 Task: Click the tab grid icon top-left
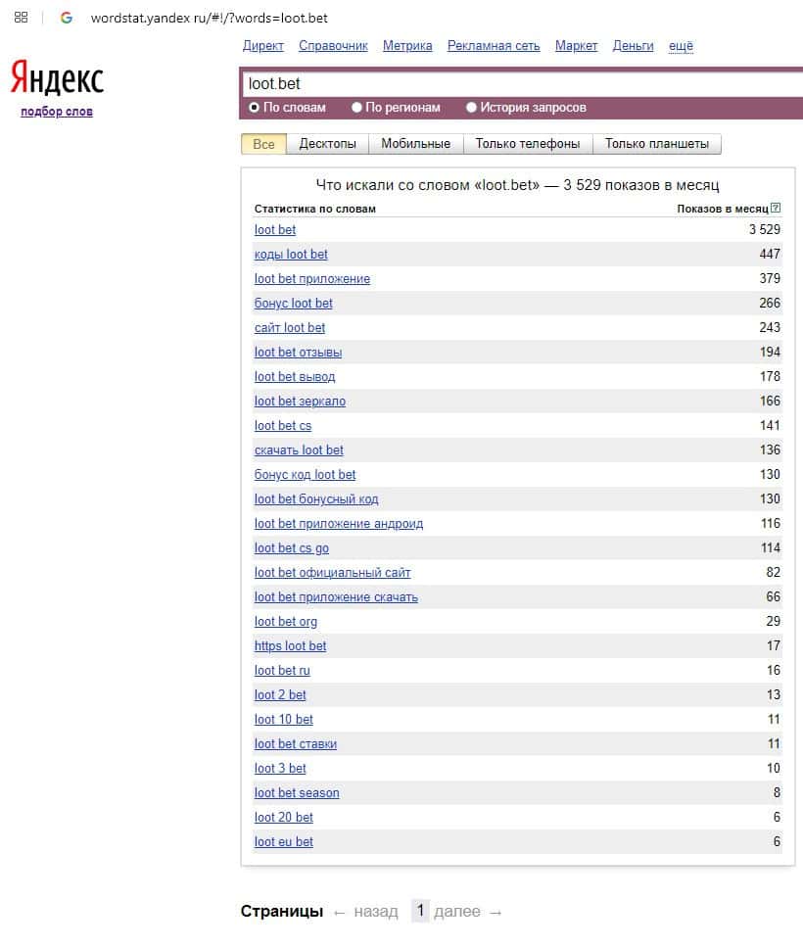(21, 18)
